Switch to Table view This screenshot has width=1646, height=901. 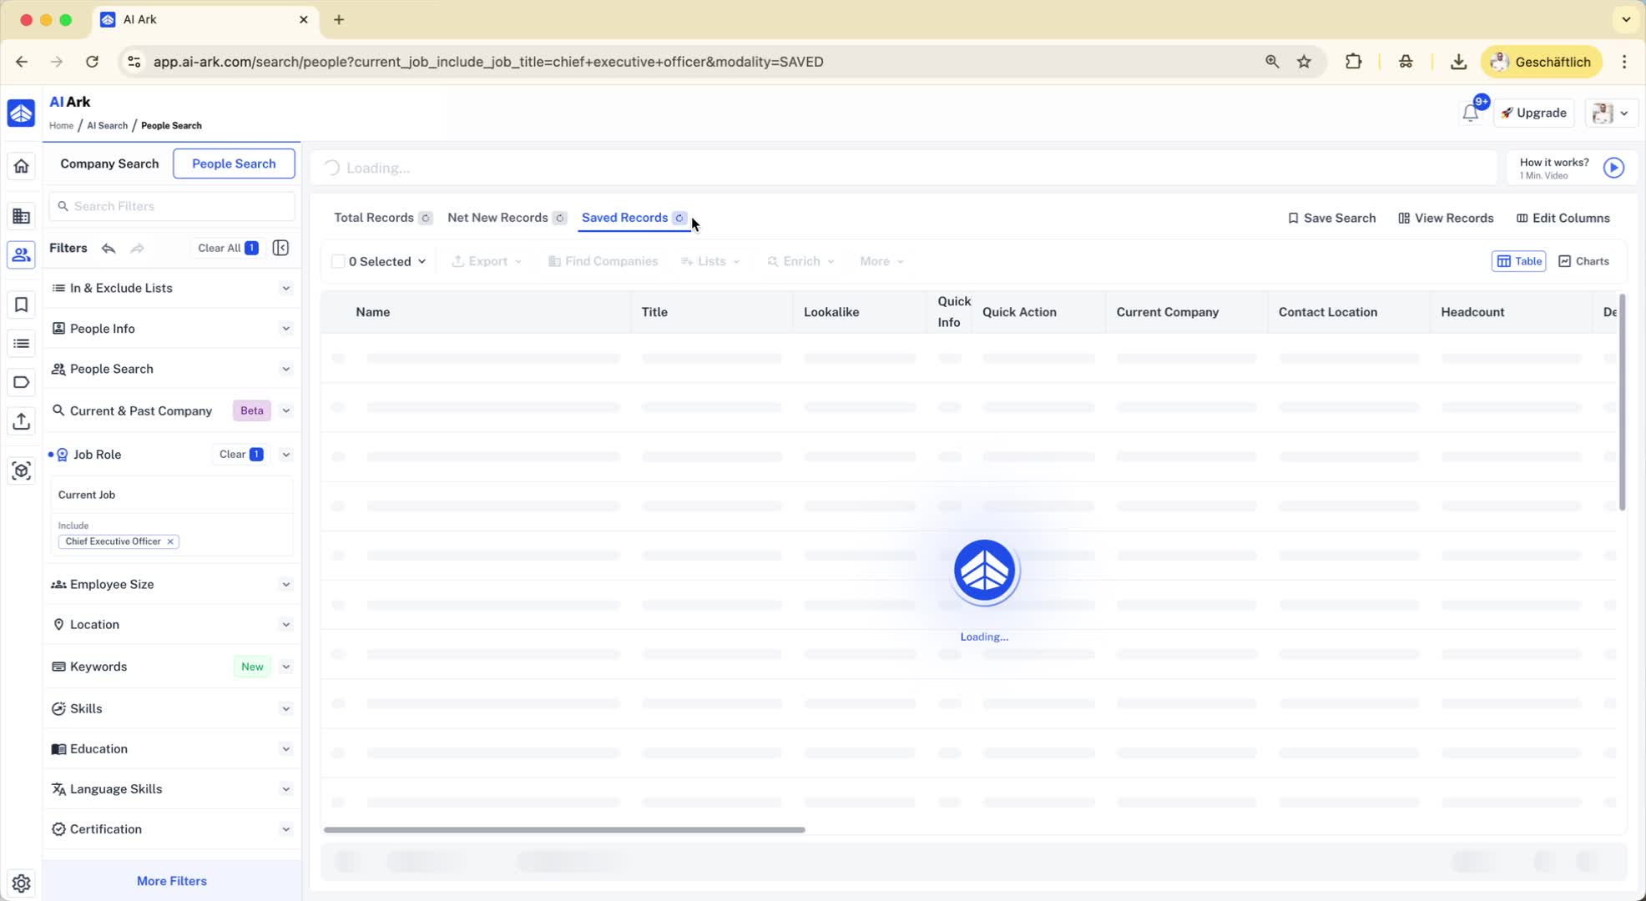[x=1518, y=261]
